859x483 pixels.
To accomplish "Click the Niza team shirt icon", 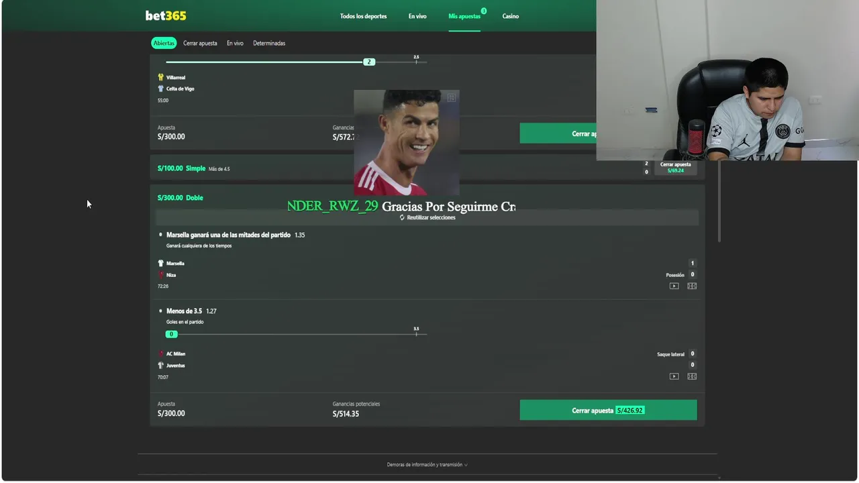I will click(x=161, y=275).
